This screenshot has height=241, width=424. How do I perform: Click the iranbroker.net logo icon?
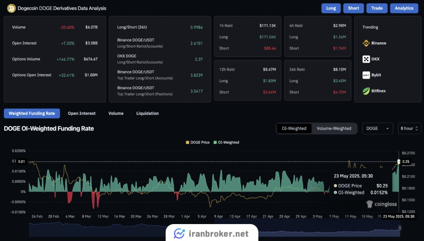pos(179,233)
